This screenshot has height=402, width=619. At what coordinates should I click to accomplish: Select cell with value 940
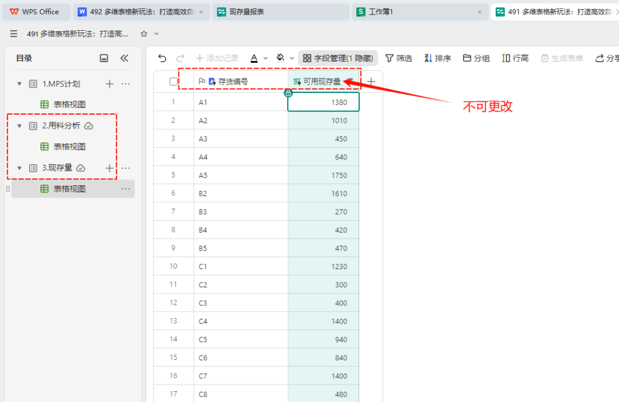point(323,339)
